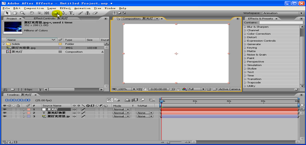Screen dimensions: 306x145
Task: Open the 100% magnification dropdown
Action: 126,89
